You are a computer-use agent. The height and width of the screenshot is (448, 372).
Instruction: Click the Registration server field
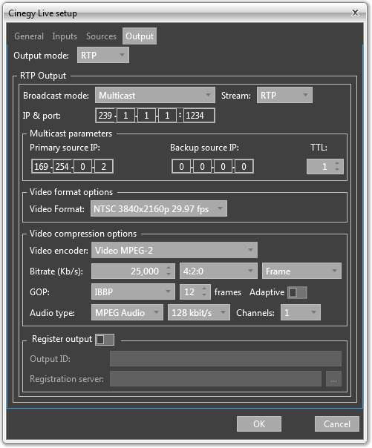click(x=215, y=378)
